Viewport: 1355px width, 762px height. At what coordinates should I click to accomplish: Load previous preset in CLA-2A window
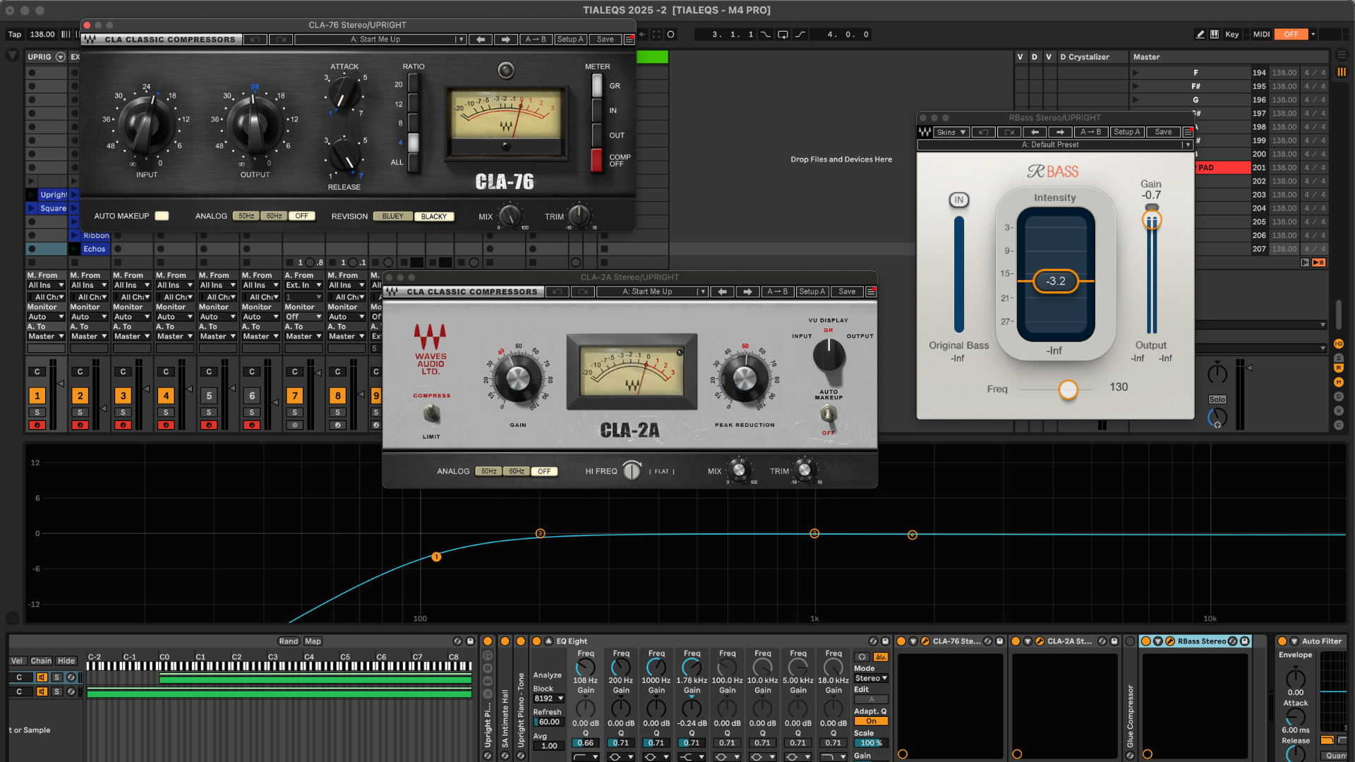(722, 291)
